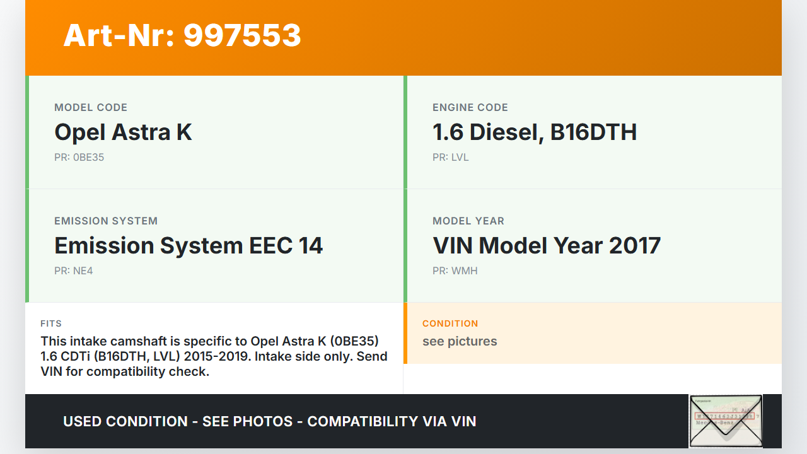Click the VIN envelope icon
This screenshot has height=454, width=807.
coord(726,421)
